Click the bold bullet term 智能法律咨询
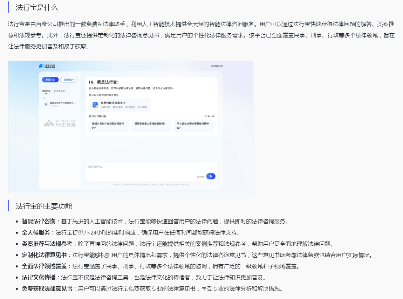The height and width of the screenshot is (299, 403). pyautogui.click(x=39, y=221)
